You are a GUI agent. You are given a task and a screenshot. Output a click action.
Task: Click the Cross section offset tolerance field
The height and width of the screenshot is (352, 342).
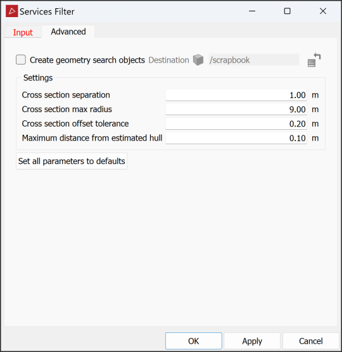click(x=236, y=123)
